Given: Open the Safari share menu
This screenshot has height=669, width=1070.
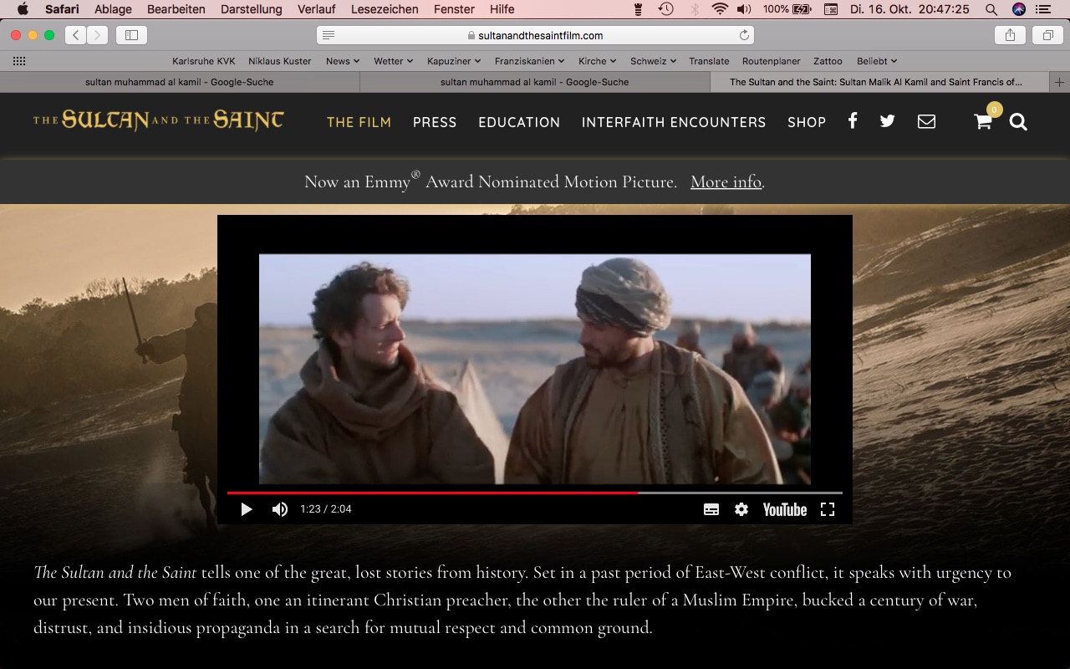Looking at the screenshot, I should [1010, 35].
